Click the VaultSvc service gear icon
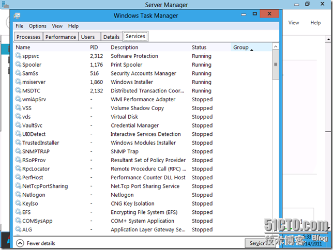Image resolution: width=333 pixels, height=250 pixels. point(18,125)
